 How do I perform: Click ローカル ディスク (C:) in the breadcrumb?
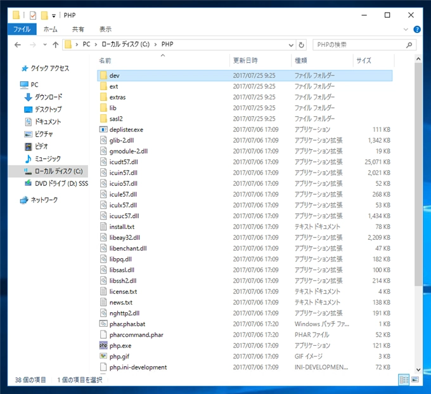(125, 44)
